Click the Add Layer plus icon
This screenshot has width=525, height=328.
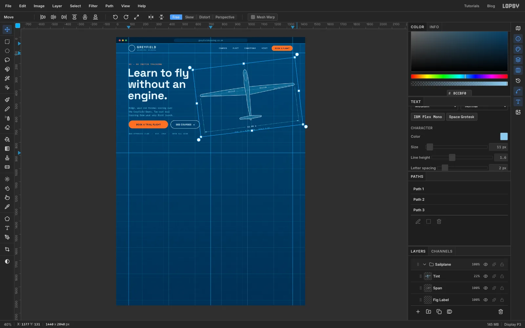(418, 312)
